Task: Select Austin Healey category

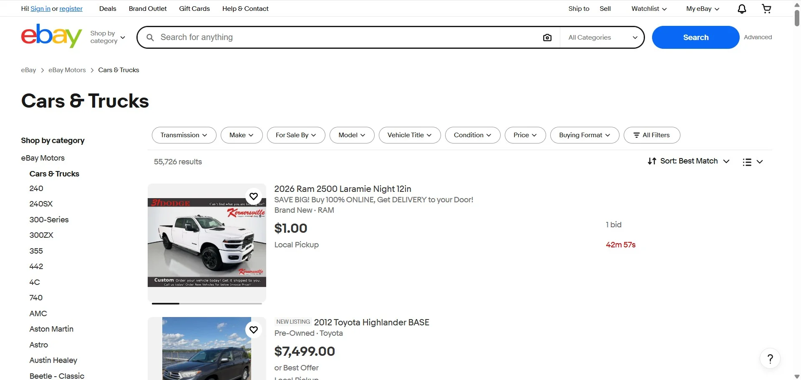Action: tap(53, 360)
